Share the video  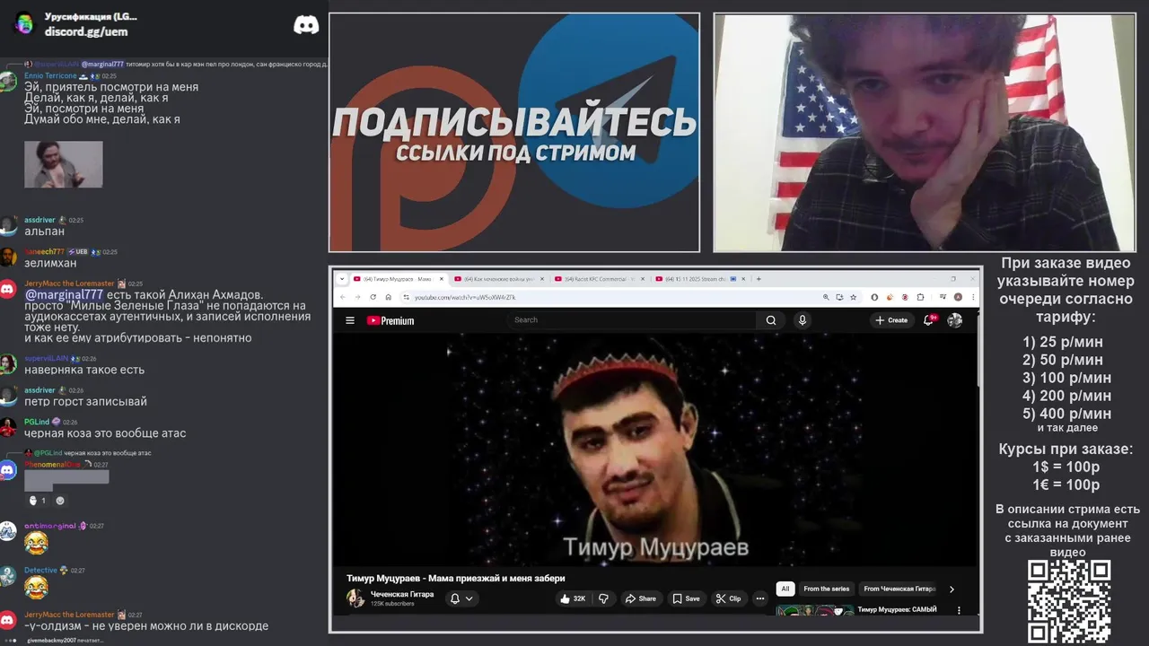[641, 598]
